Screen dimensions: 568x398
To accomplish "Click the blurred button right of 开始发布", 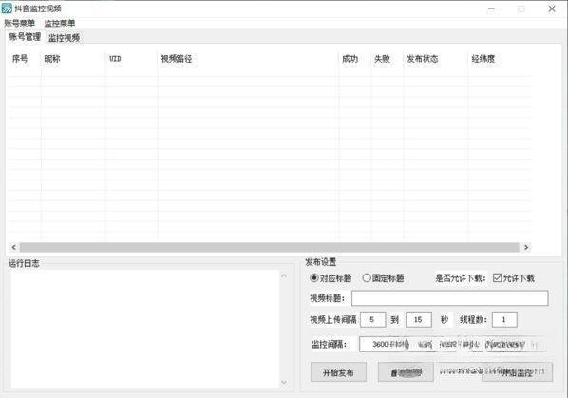I will pyautogui.click(x=406, y=372).
